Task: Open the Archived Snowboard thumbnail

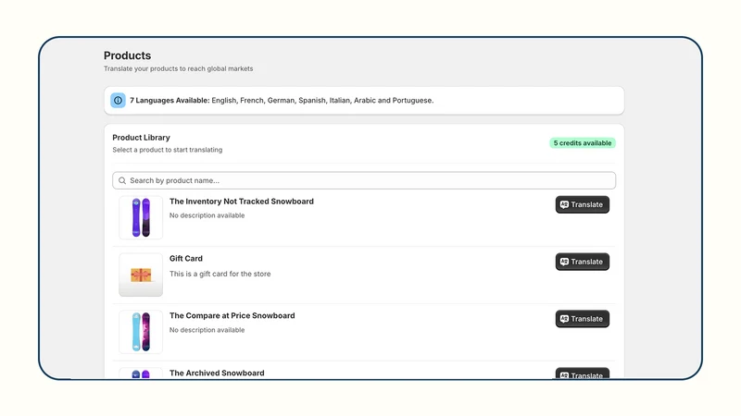Action: [x=141, y=373]
